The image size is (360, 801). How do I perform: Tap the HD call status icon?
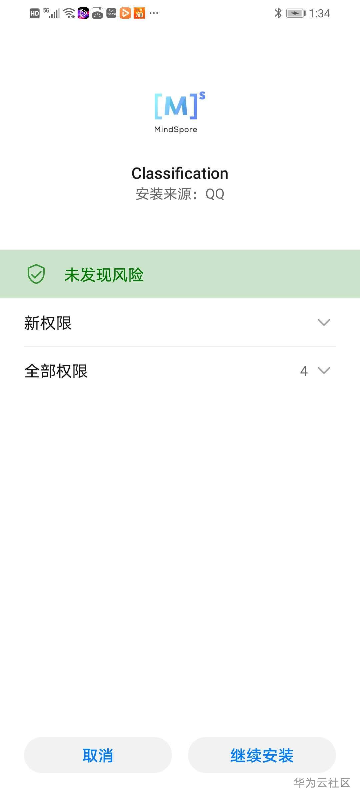pos(35,13)
